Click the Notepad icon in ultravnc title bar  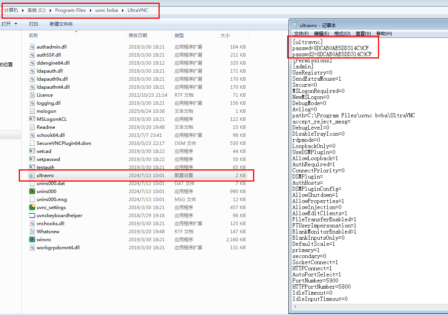[x=296, y=25]
